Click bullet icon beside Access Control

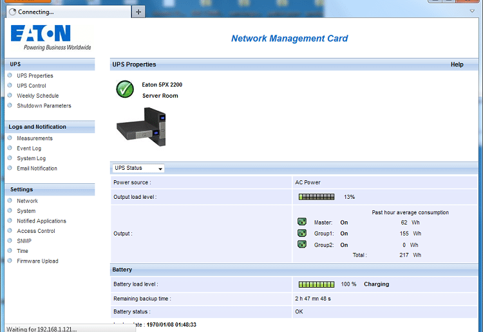(10, 230)
